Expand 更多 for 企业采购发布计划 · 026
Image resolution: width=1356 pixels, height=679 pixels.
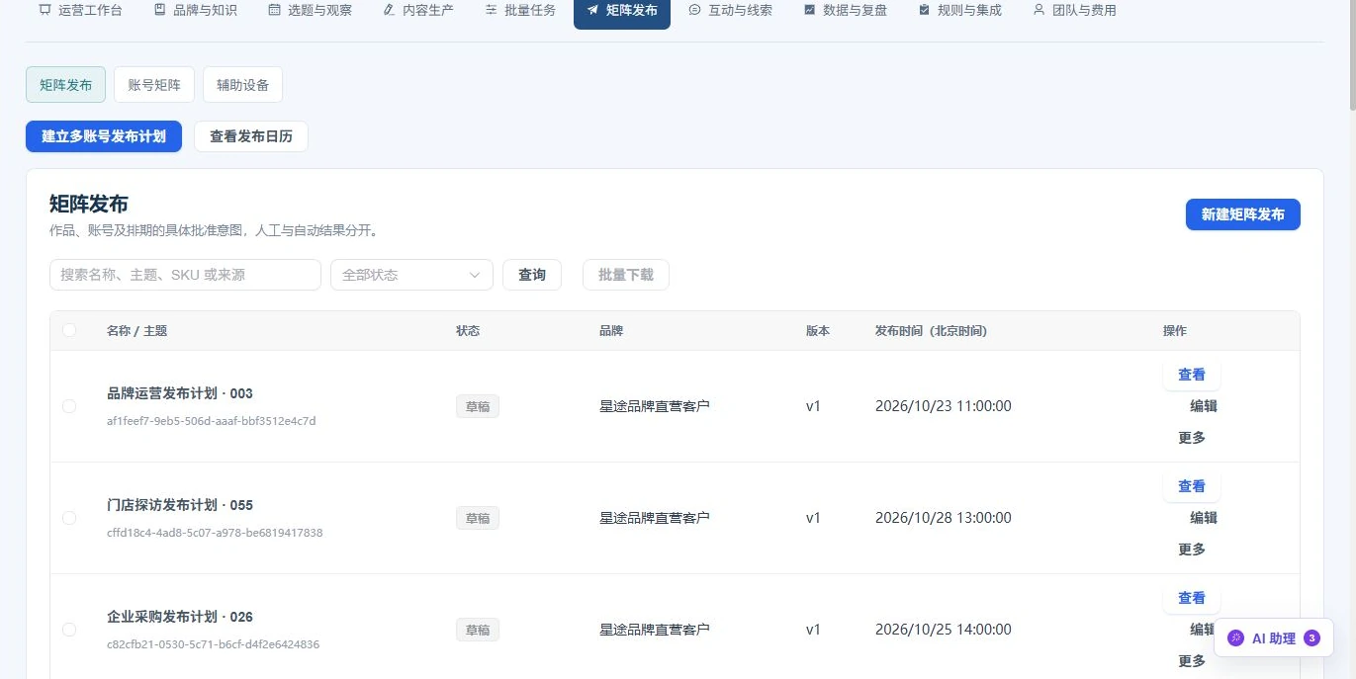1192,661
